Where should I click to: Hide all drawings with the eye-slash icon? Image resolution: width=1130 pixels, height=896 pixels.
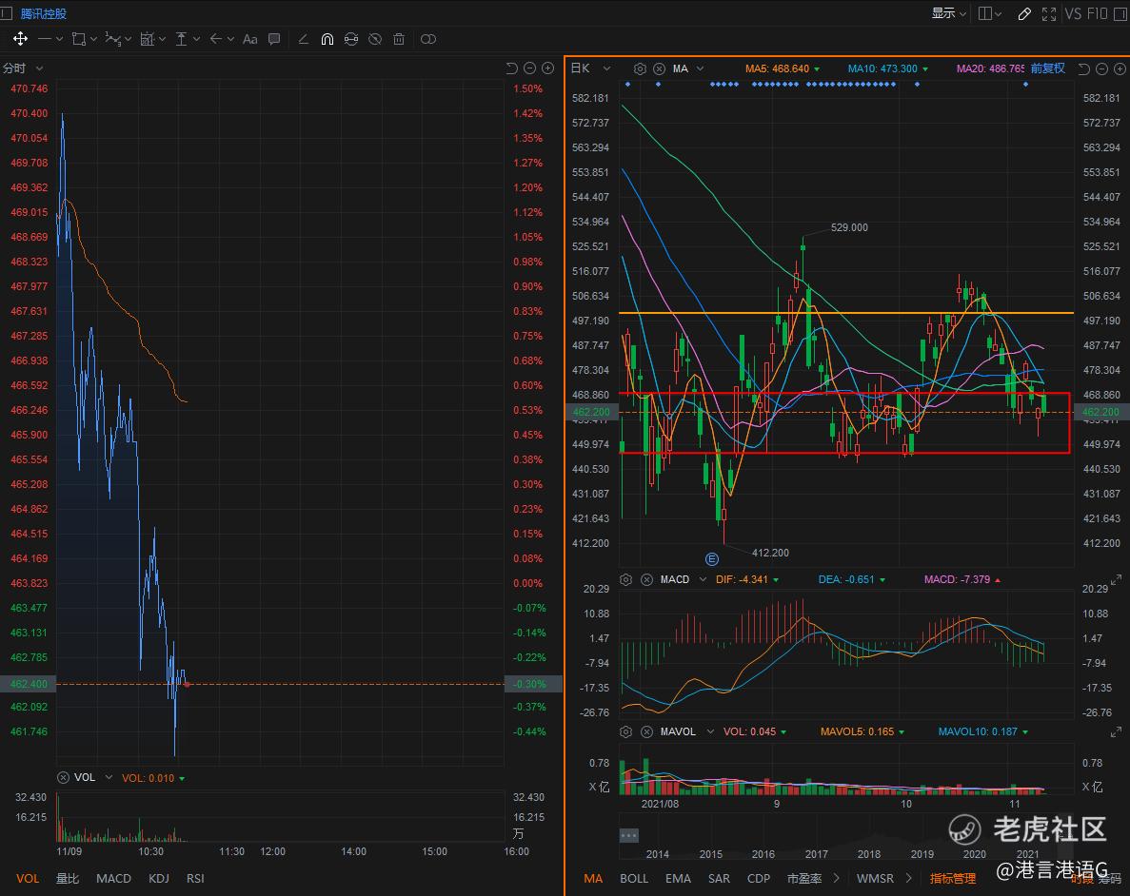pos(375,39)
